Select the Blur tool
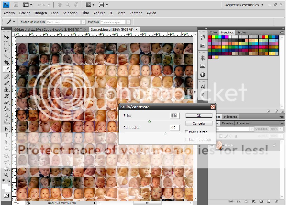286x205 pixels. 6,115
